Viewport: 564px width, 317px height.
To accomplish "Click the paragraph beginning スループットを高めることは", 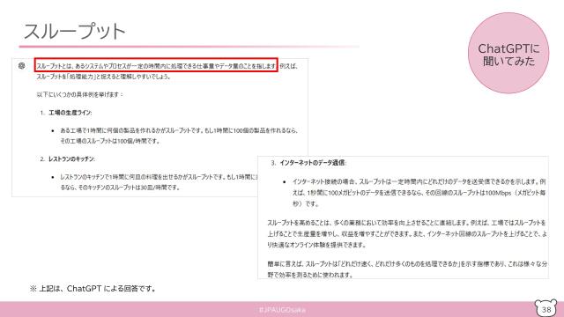I will click(407, 233).
